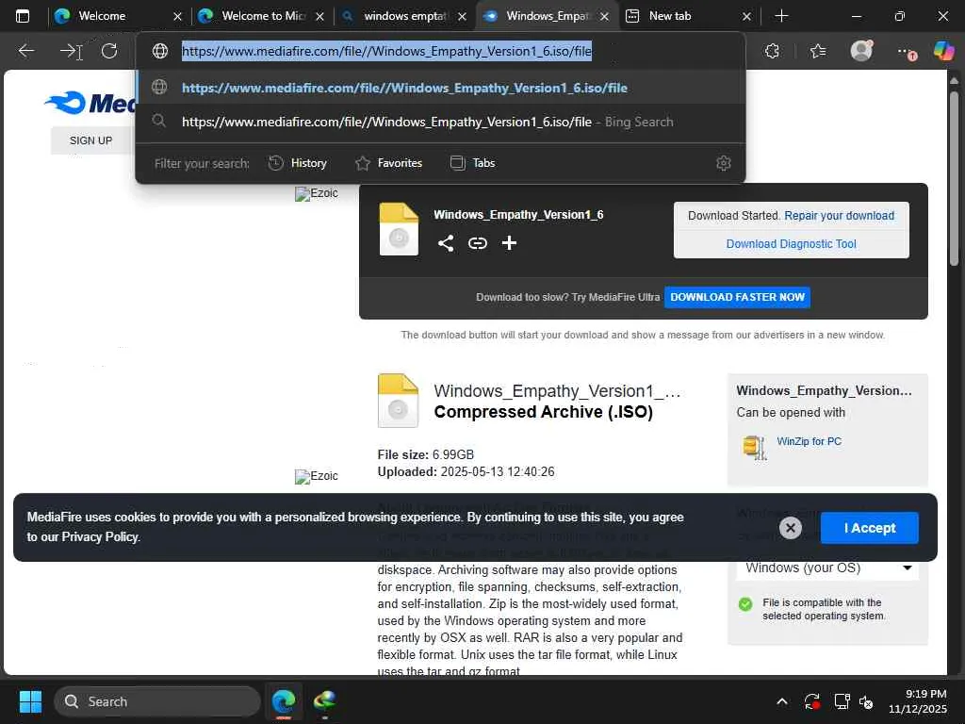Image resolution: width=965 pixels, height=724 pixels.
Task: Select the Bing Search suggestion row
Action: pyautogui.click(x=441, y=122)
